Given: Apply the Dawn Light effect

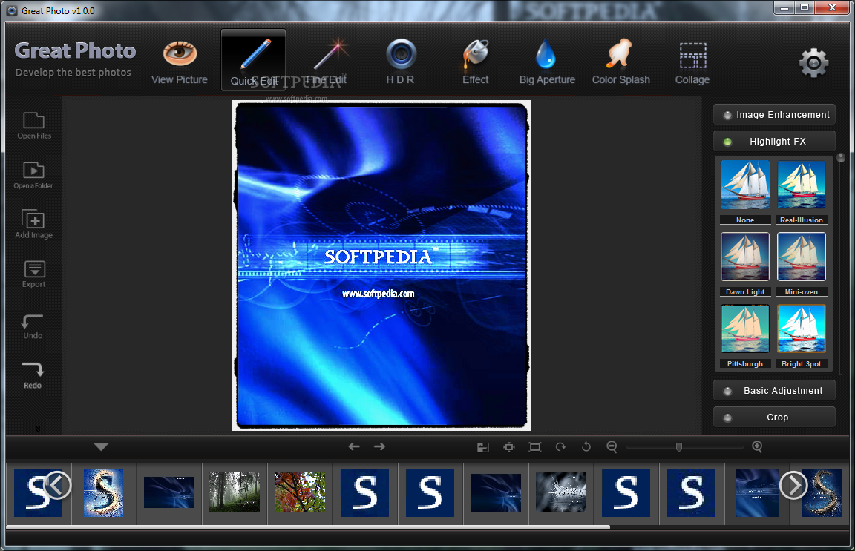Looking at the screenshot, I should [745, 257].
